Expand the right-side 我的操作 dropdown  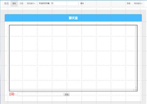138,3
